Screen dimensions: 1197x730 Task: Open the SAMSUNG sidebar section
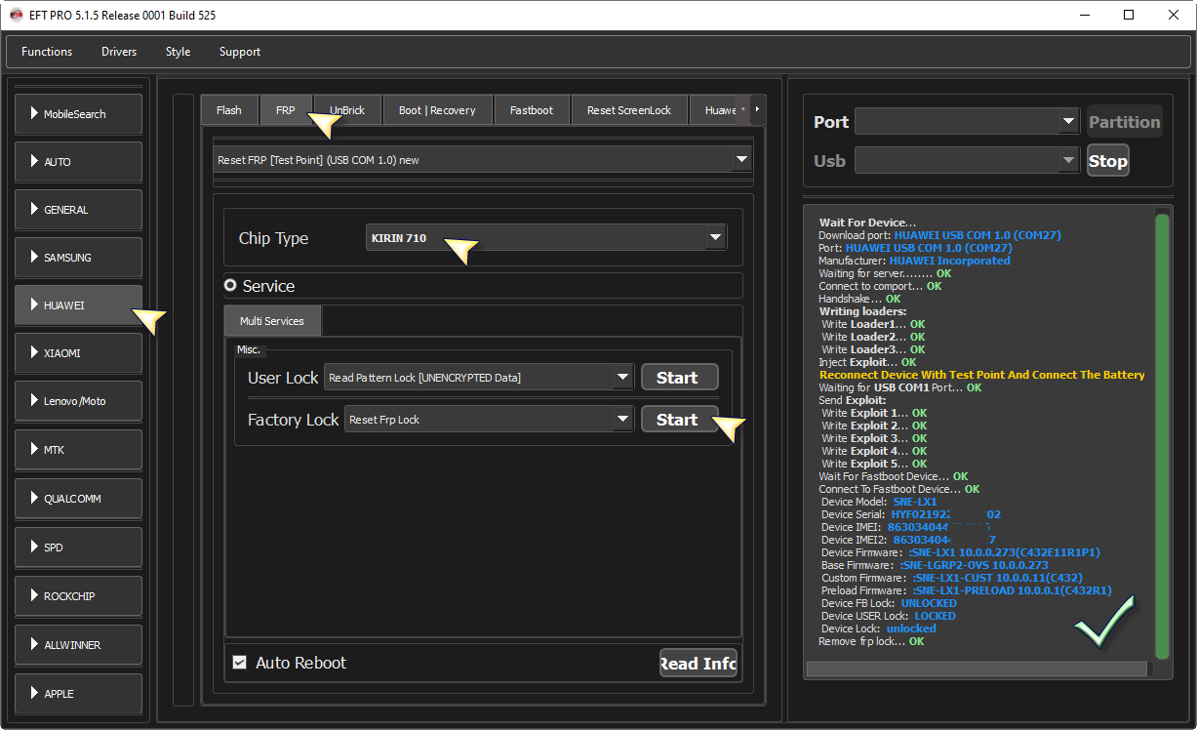[x=79, y=258]
